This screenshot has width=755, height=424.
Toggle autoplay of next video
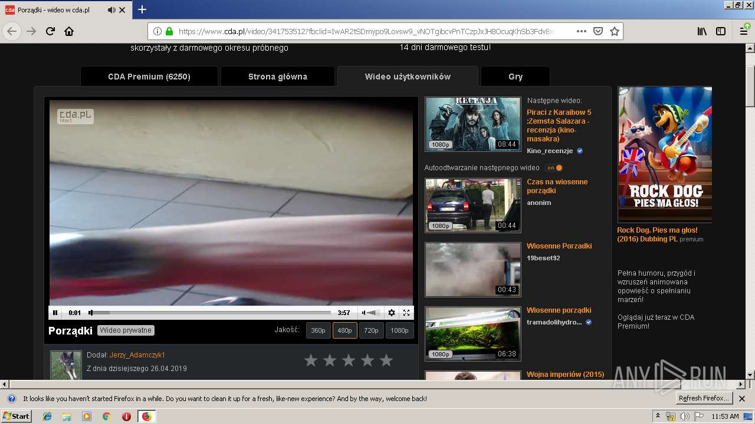554,168
